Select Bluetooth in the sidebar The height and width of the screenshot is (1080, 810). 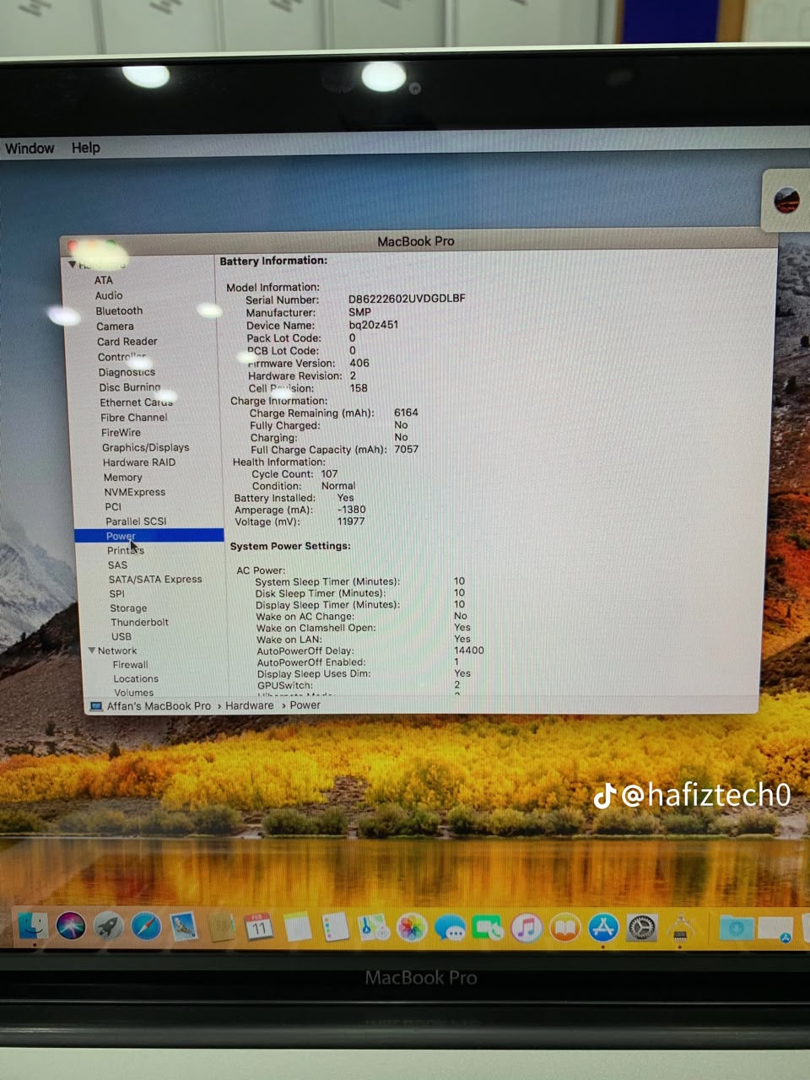119,310
